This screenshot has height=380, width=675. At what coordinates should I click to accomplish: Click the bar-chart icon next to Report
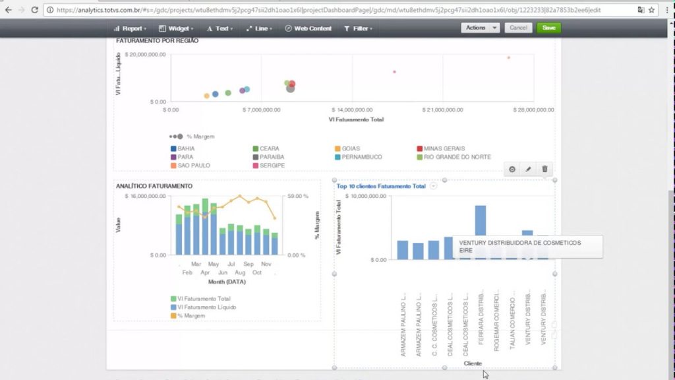coord(118,28)
